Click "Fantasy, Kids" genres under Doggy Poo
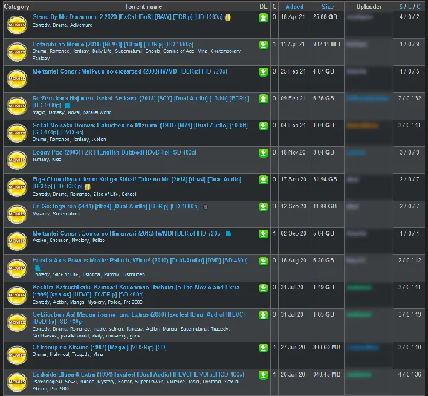Viewport: 428px width, 396px height. (47, 160)
